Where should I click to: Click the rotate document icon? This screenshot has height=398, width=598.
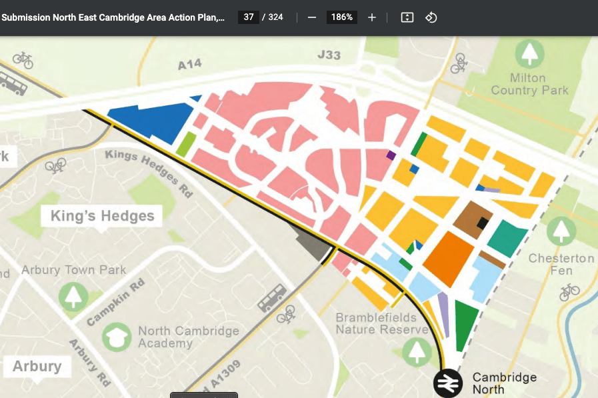[431, 17]
